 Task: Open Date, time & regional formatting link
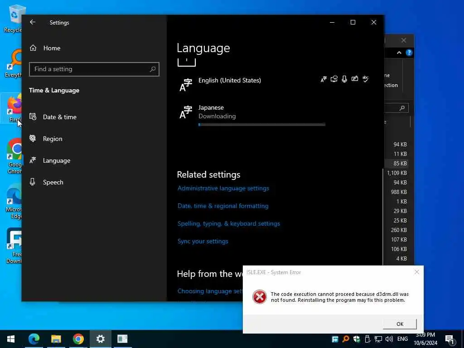click(223, 206)
